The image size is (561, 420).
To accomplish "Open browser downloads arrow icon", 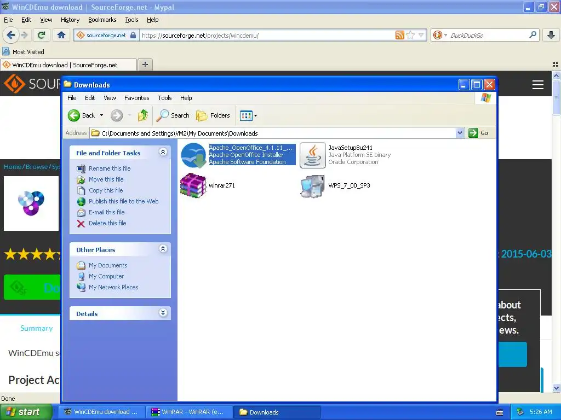I will tap(551, 35).
